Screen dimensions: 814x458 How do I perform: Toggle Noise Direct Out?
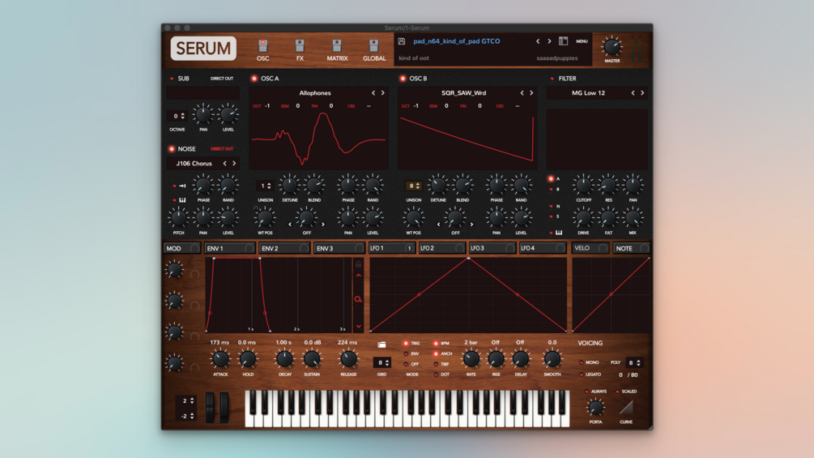point(222,149)
